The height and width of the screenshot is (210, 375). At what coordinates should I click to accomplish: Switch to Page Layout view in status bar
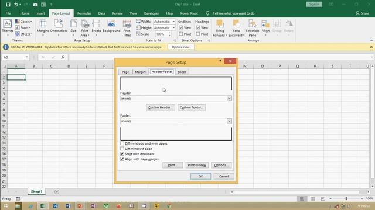(312, 198)
